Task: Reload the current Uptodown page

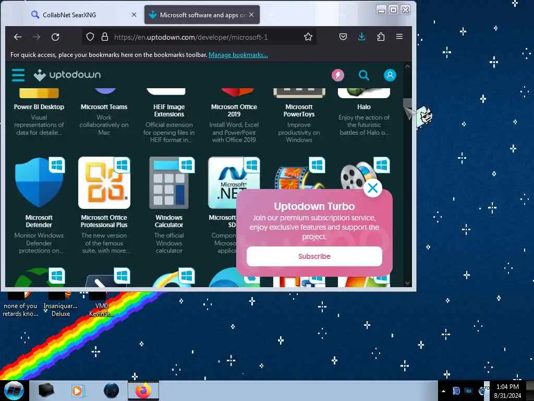Action: click(x=55, y=37)
